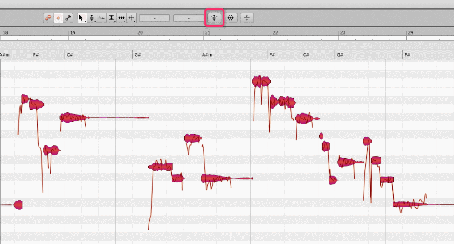The height and width of the screenshot is (244, 454).
Task: Select the G# chord label under bar 23
Action: click(x=340, y=54)
